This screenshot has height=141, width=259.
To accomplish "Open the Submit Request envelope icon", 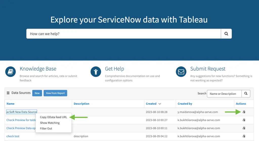I will coord(181,72).
